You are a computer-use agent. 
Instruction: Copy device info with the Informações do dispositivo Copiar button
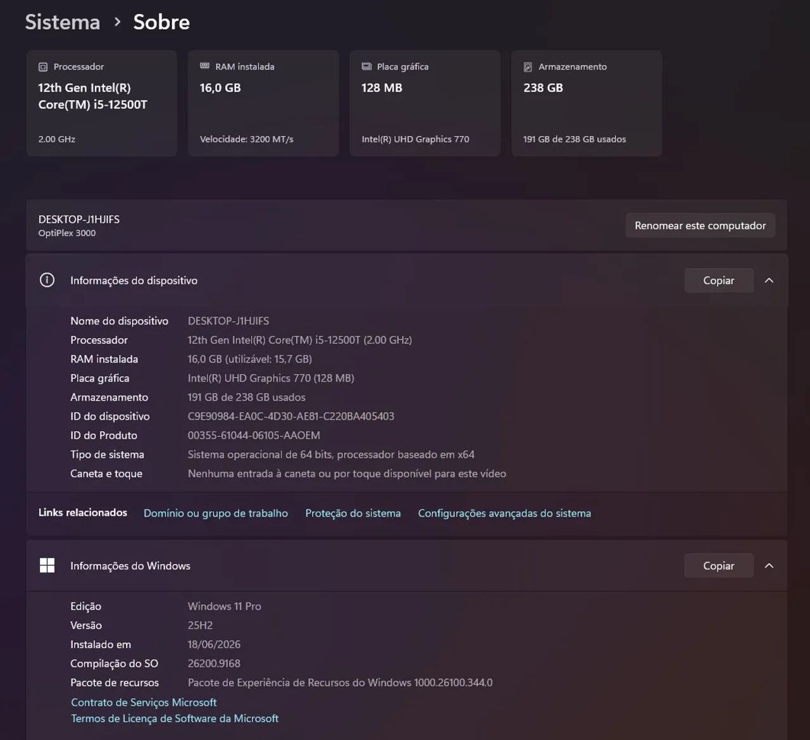719,280
